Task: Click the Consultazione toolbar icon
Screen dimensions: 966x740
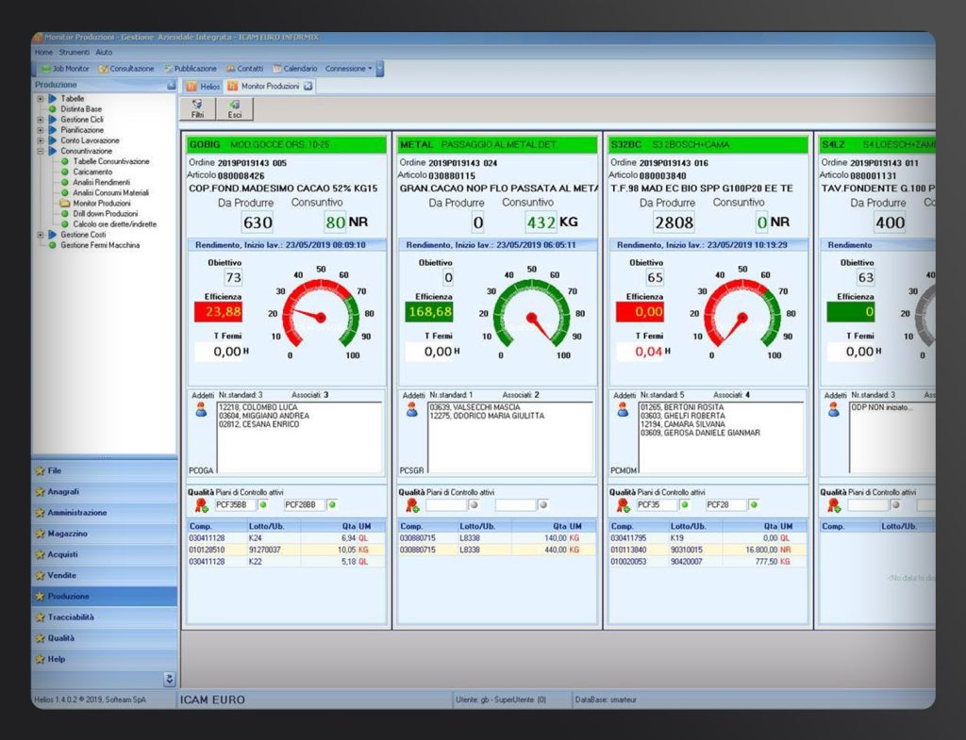Action: [x=102, y=68]
